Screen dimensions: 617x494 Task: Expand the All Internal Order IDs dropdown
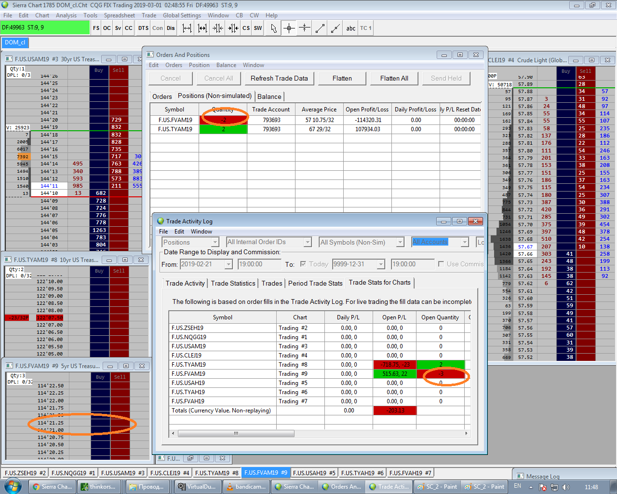307,242
